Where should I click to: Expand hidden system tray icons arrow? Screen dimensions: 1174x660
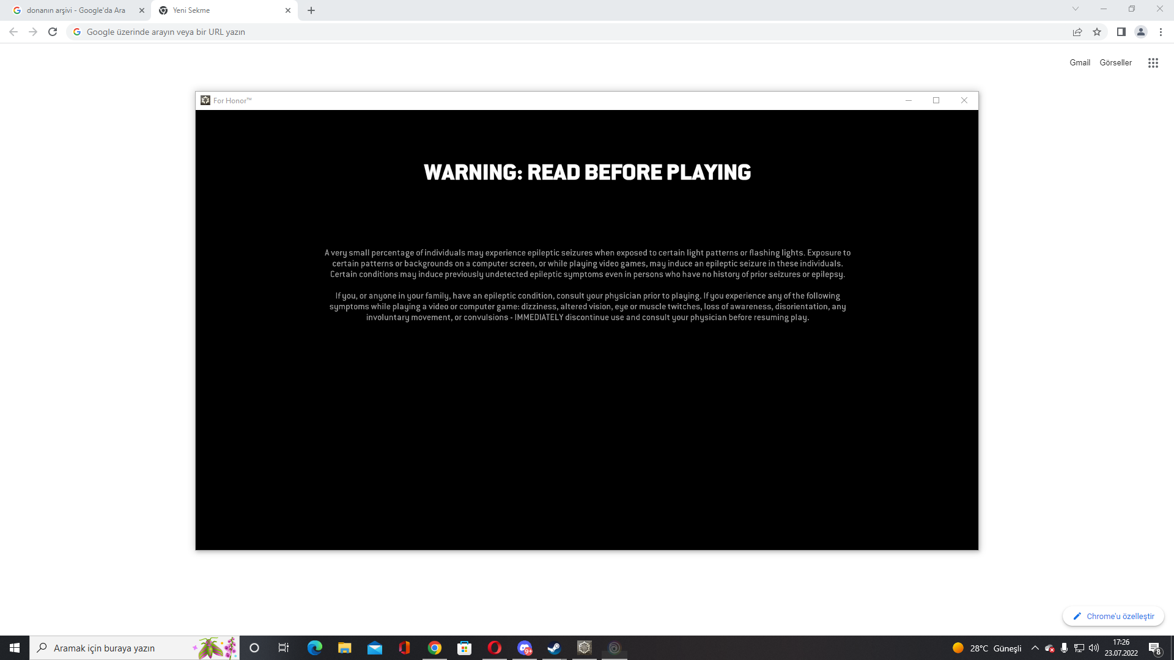pyautogui.click(x=1035, y=648)
